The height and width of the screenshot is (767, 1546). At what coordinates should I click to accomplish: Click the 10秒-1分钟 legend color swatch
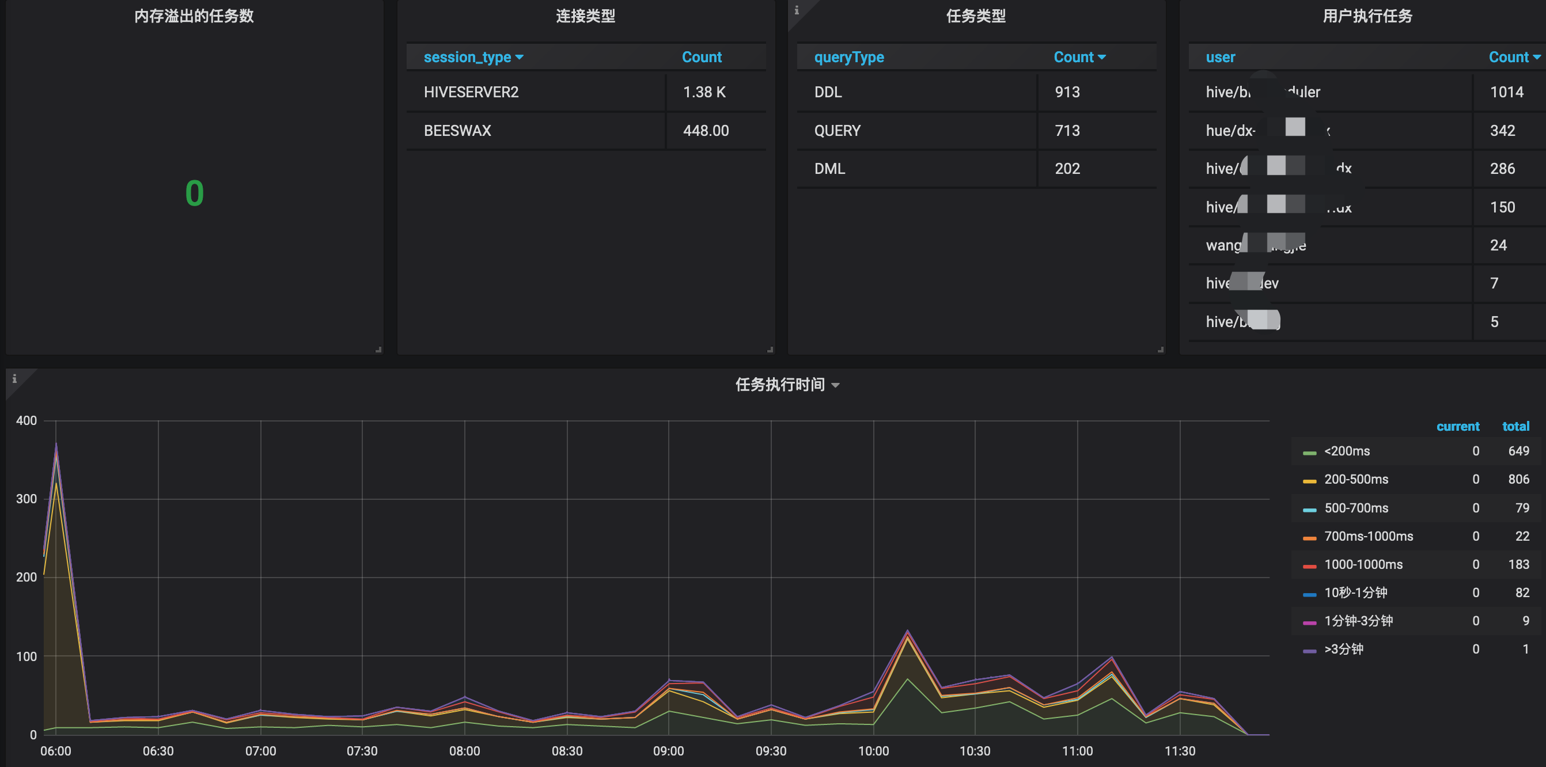[1309, 594]
